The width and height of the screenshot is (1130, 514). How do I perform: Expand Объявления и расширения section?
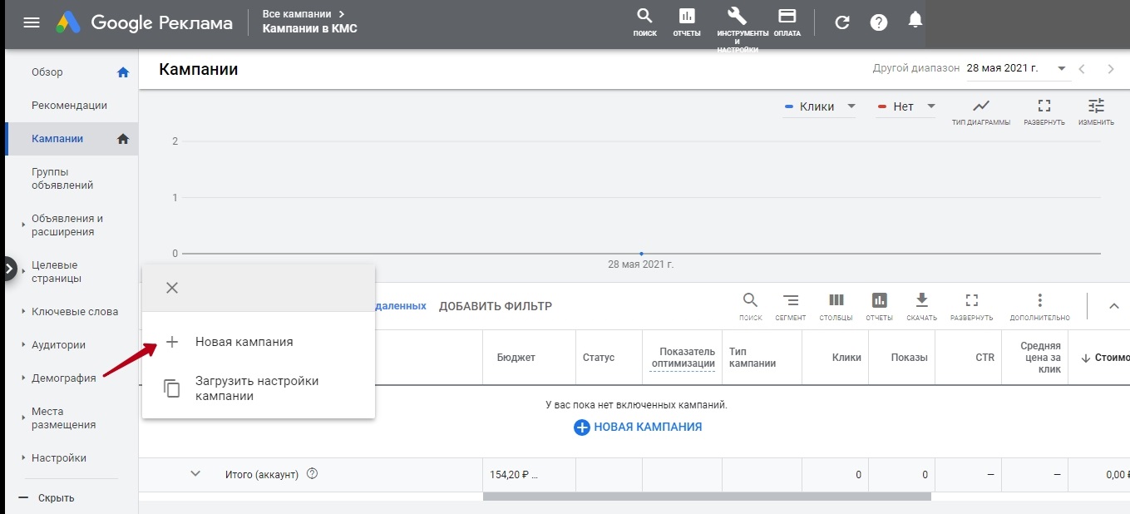click(23, 225)
